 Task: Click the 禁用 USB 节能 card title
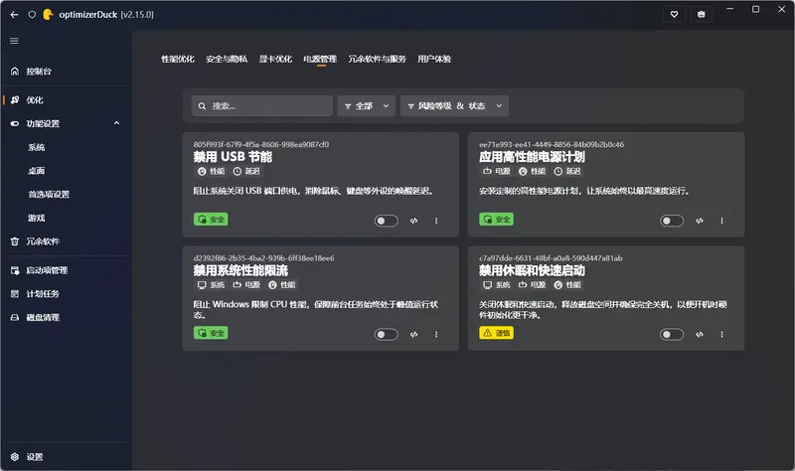pos(233,157)
